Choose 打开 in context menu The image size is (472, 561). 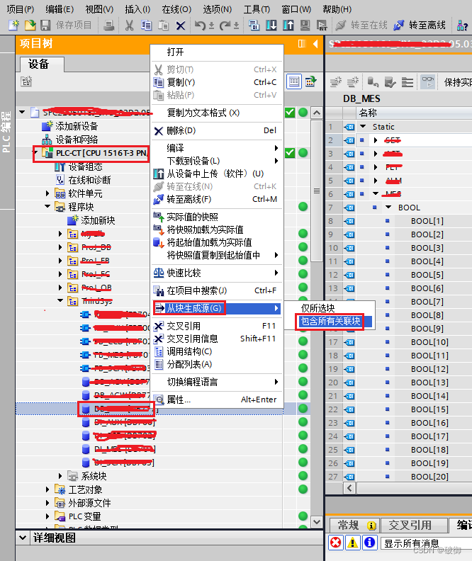click(217, 52)
